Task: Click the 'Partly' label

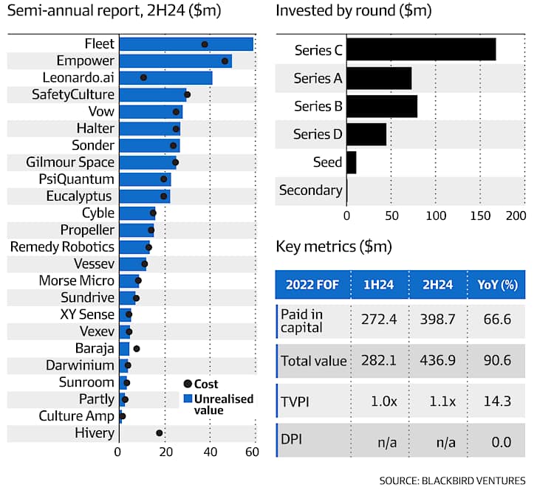Action: [x=97, y=399]
